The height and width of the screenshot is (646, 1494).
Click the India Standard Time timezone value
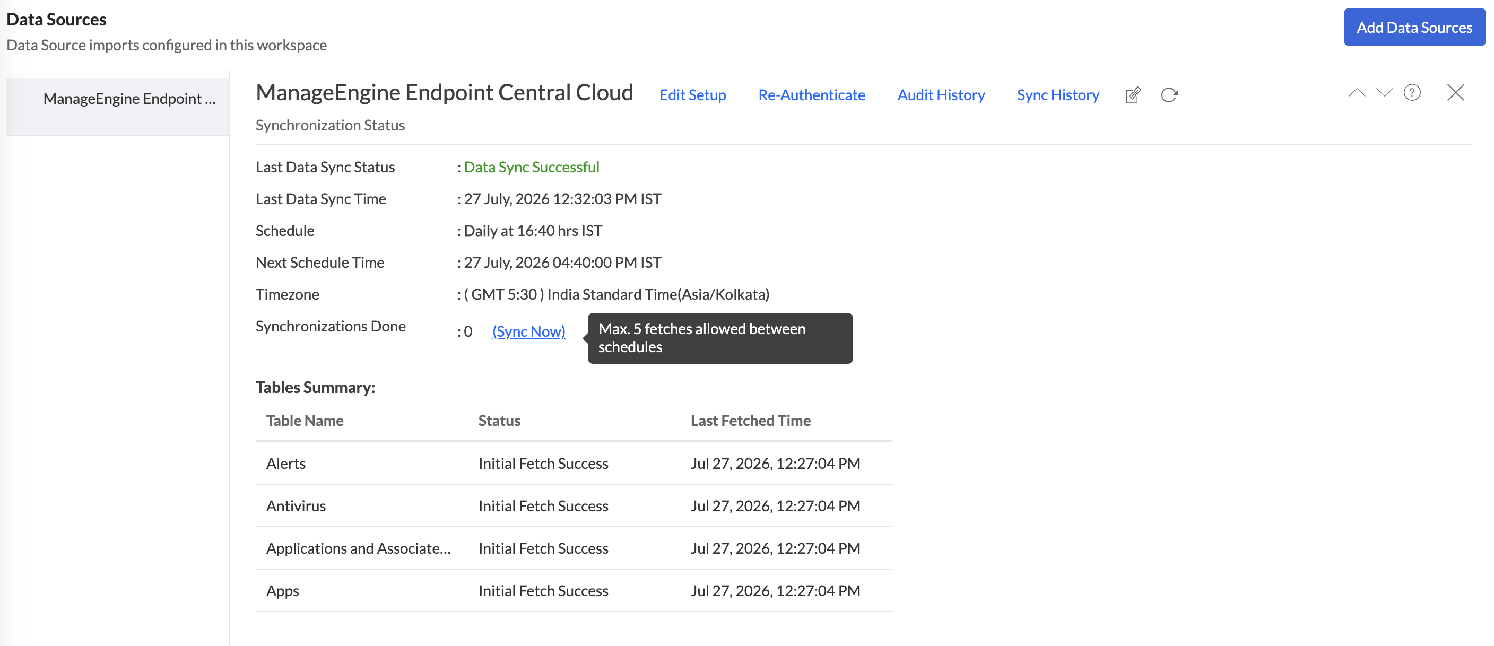616,294
